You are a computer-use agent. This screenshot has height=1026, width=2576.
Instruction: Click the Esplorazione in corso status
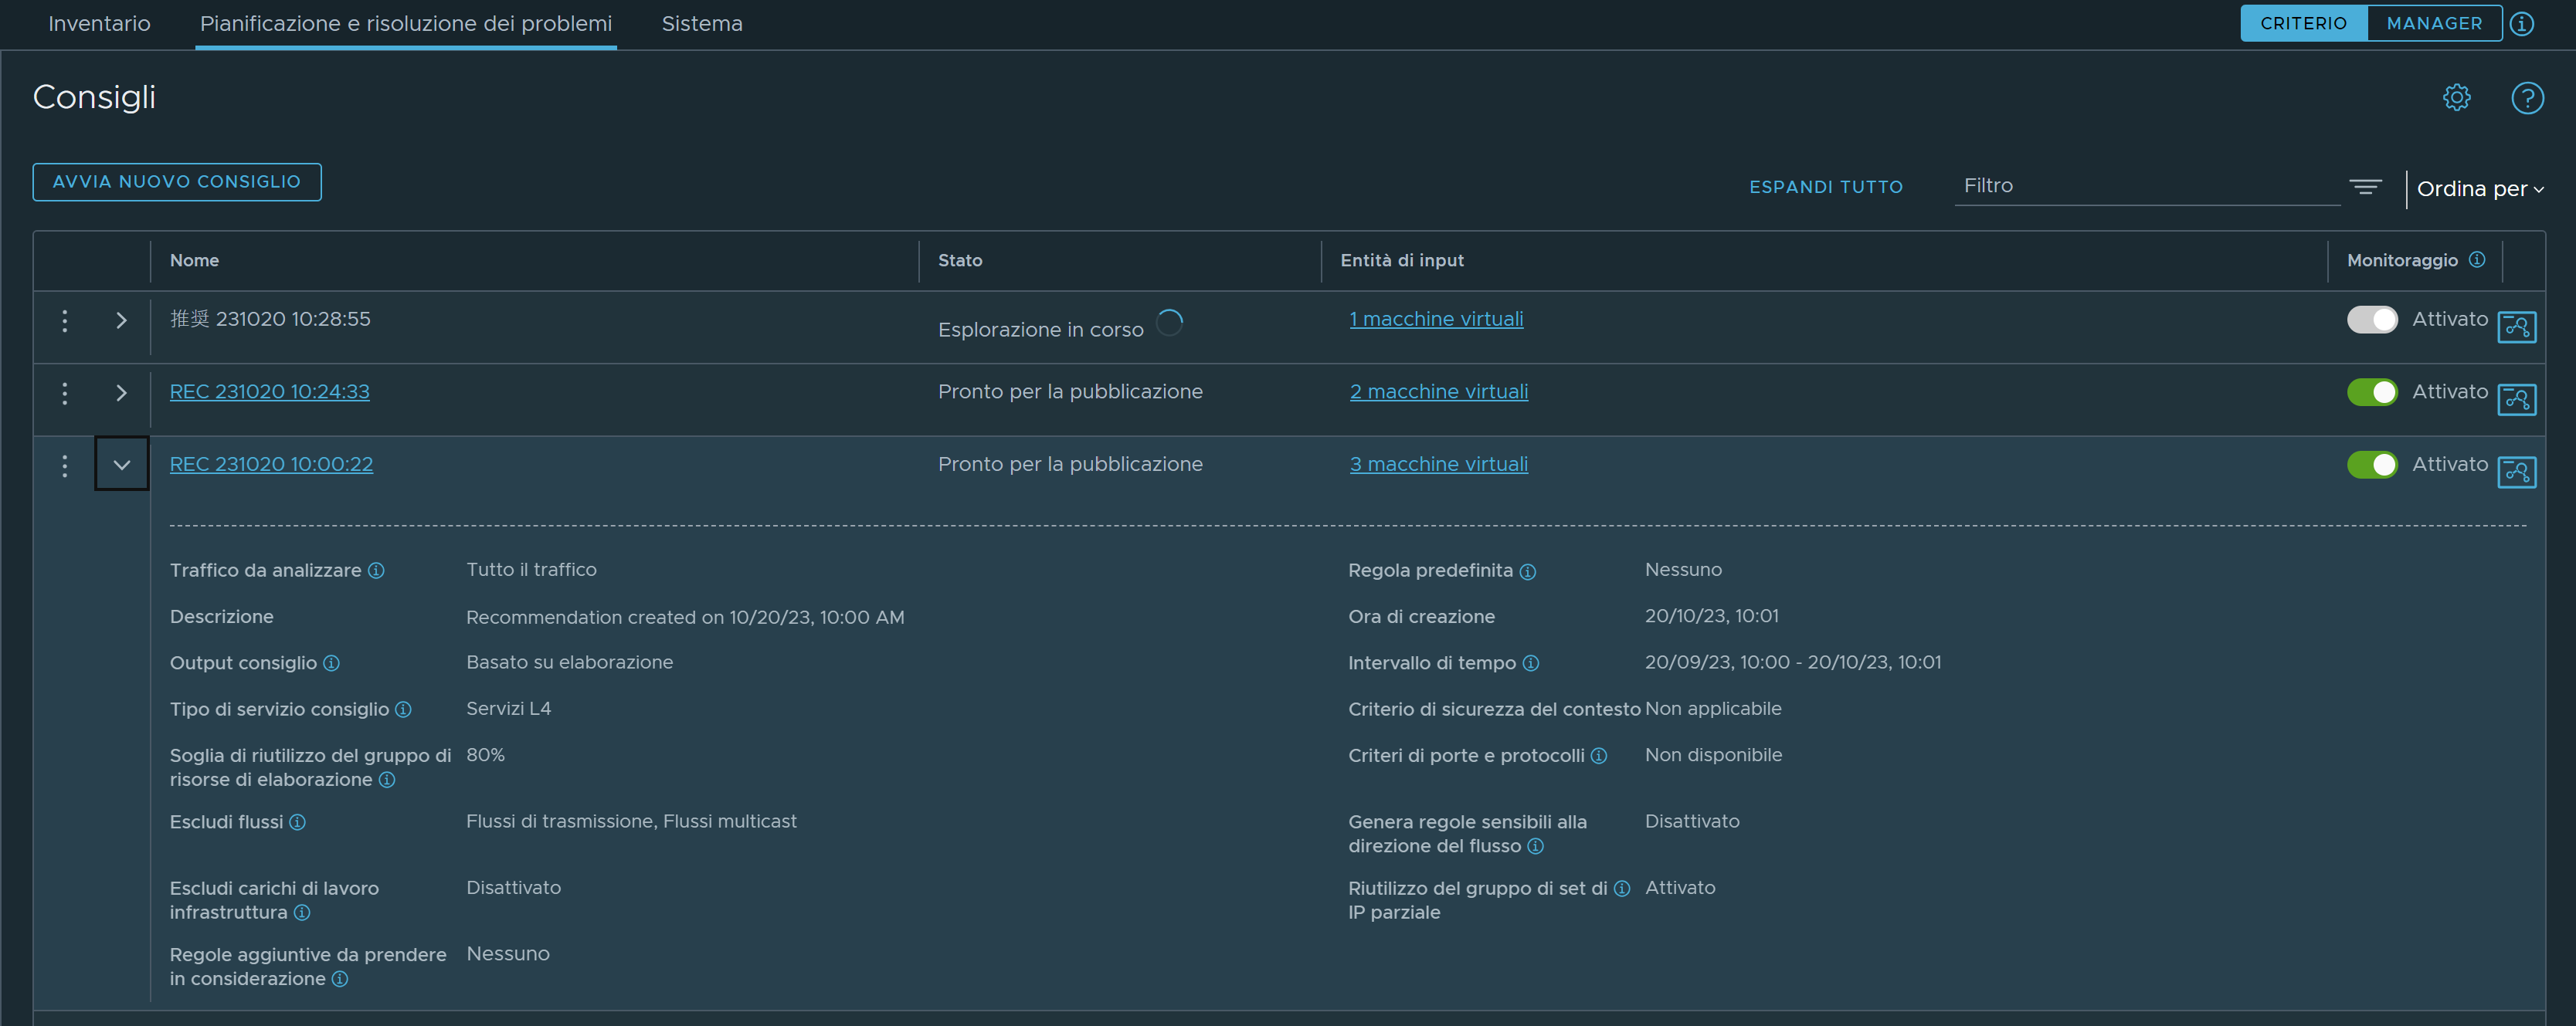point(1040,330)
